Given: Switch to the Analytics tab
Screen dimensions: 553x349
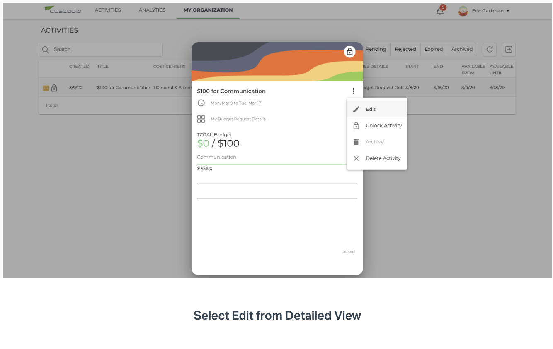Looking at the screenshot, I should [152, 10].
